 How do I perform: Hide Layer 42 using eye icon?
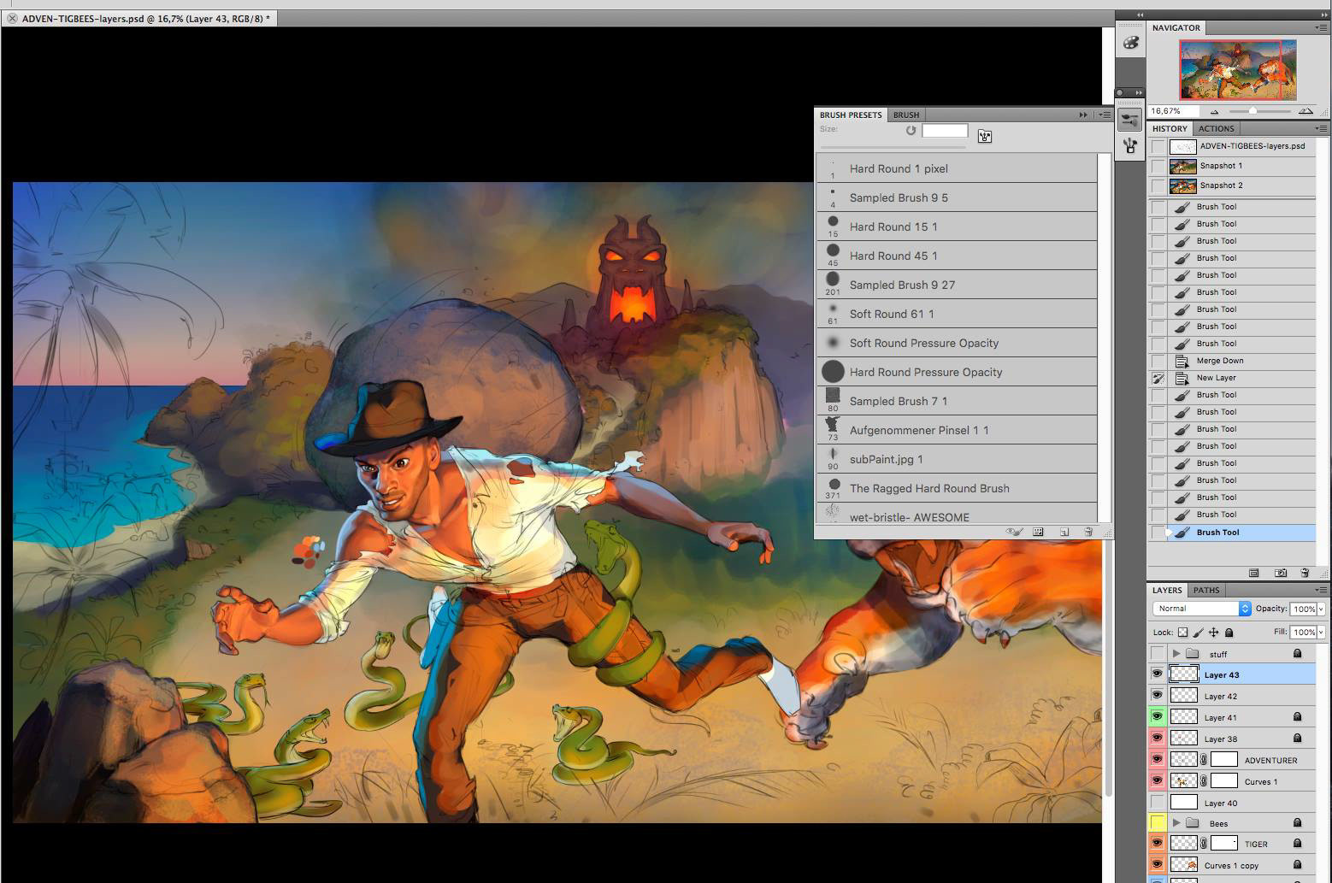pos(1157,696)
